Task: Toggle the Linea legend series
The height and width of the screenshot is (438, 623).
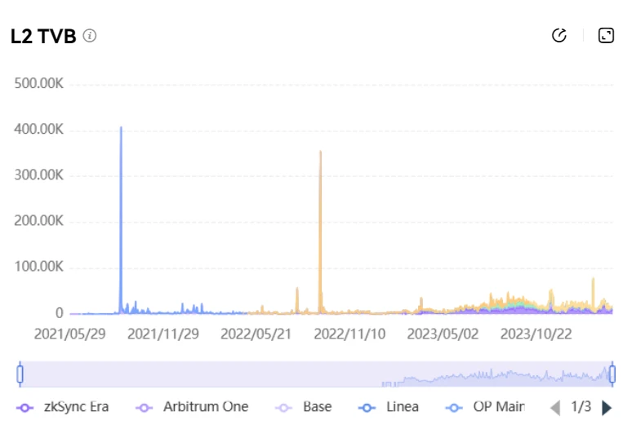Action: click(390, 406)
